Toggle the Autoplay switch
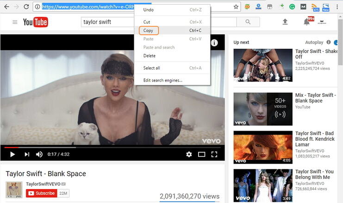Image resolution: width=343 pixels, height=203 pixels. [336, 42]
